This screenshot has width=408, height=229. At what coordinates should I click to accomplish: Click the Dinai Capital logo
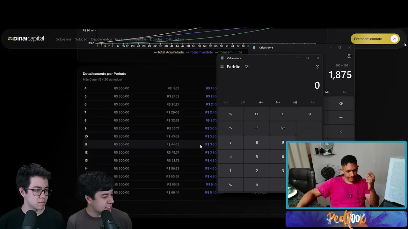(26, 39)
